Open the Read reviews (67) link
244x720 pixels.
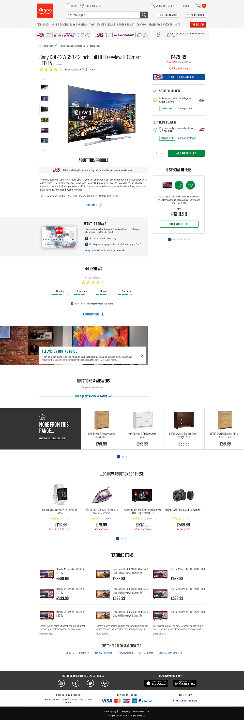[x=74, y=70]
